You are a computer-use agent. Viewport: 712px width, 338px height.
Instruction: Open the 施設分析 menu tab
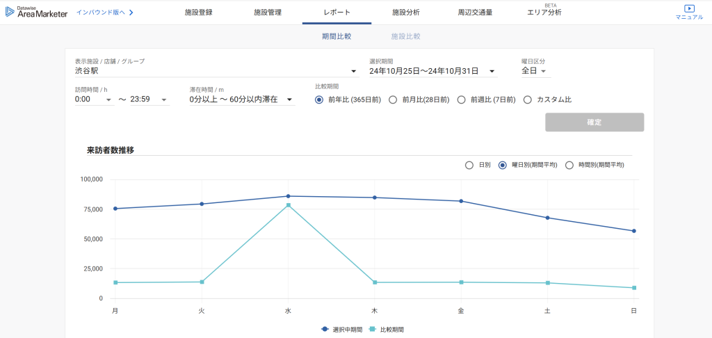click(406, 13)
